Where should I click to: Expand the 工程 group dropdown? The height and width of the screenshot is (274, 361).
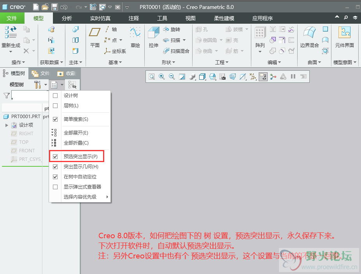(222, 62)
